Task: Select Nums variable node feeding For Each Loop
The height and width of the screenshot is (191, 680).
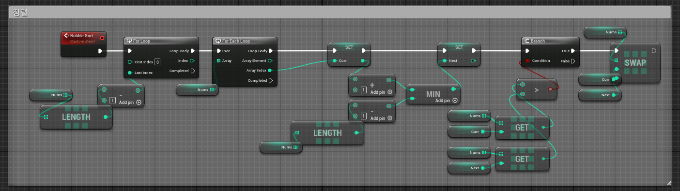Action: click(x=197, y=89)
